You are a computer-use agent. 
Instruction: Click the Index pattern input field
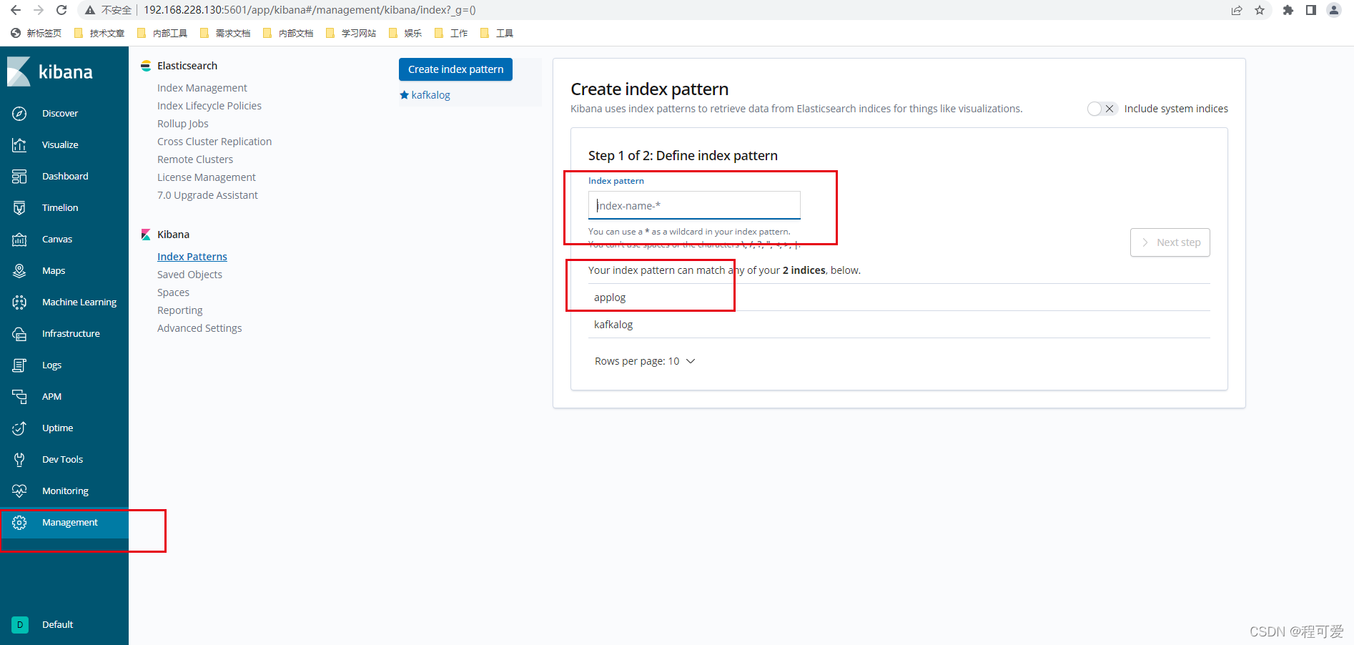tap(694, 205)
